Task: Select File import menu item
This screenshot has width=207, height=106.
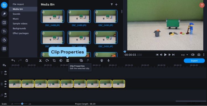Action: (x=18, y=4)
